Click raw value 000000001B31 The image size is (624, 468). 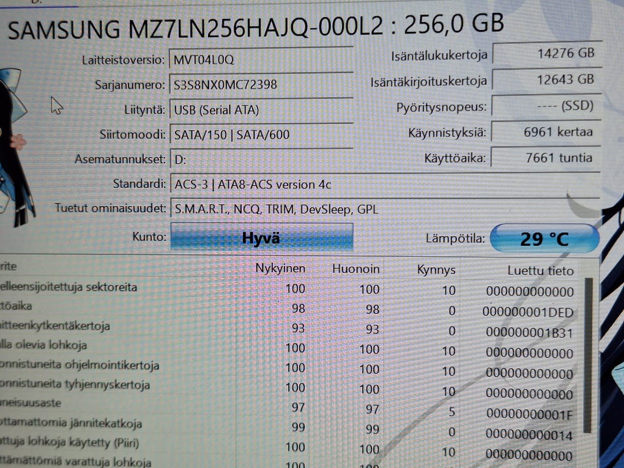click(x=529, y=332)
